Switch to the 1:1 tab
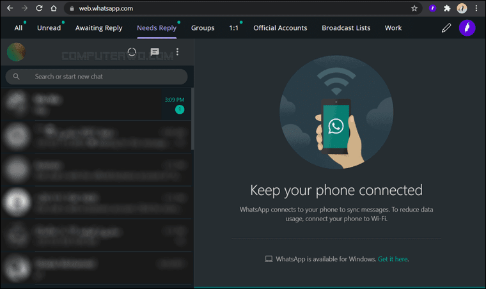 pyautogui.click(x=233, y=28)
